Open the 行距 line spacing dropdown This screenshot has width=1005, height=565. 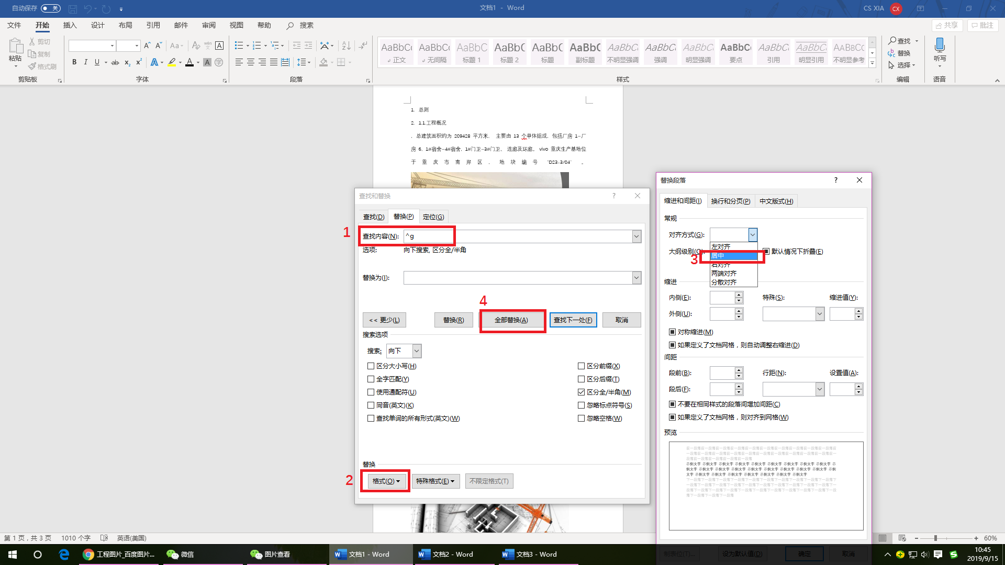(x=820, y=389)
